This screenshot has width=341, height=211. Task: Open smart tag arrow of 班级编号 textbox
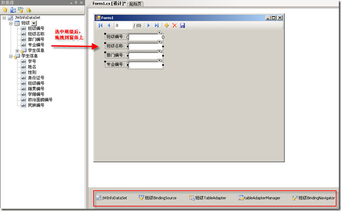(x=159, y=32)
